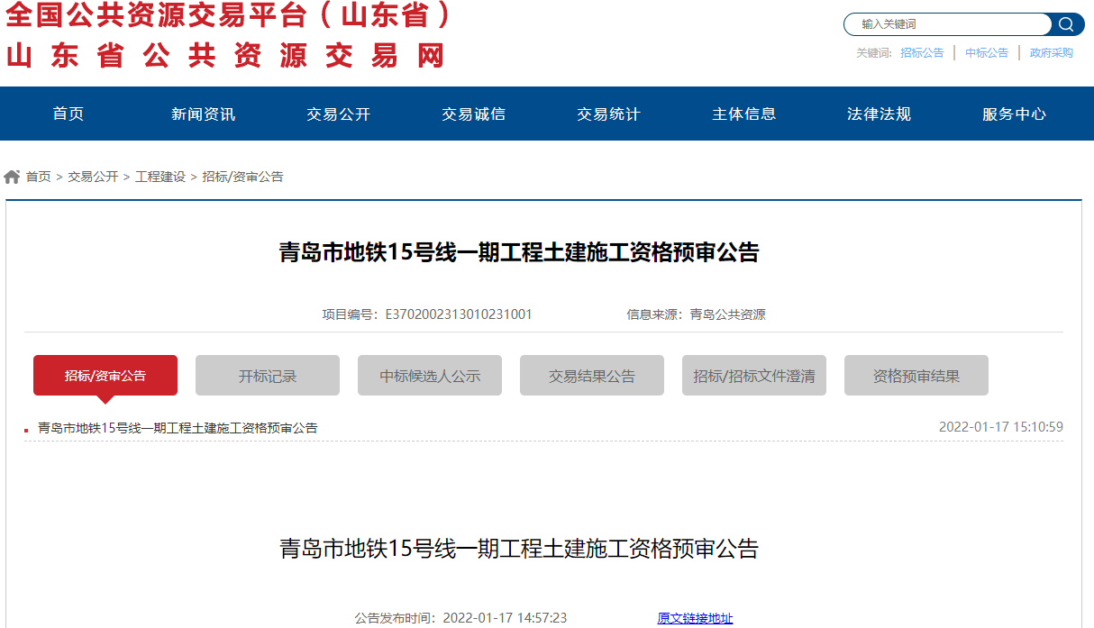Screen dimensions: 1094x628
Task: Open the 交易结果公告 tab
Action: pos(592,376)
